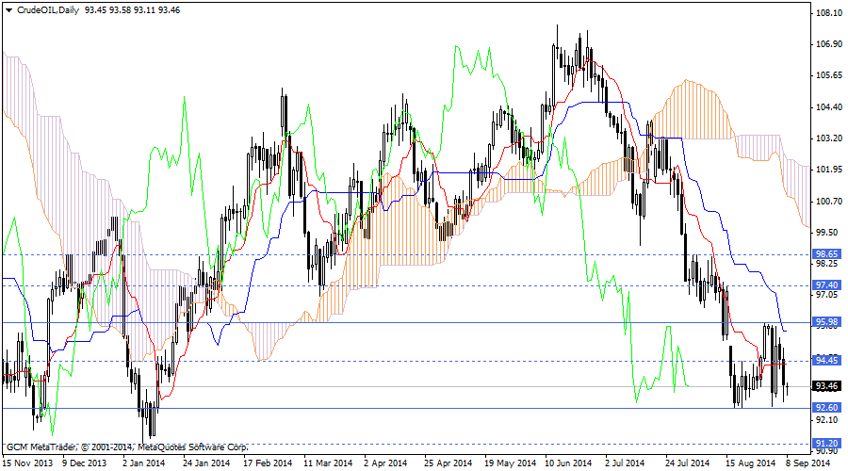848x471 pixels.
Task: Select the 97.40 price level tag
Action: pyautogui.click(x=826, y=284)
